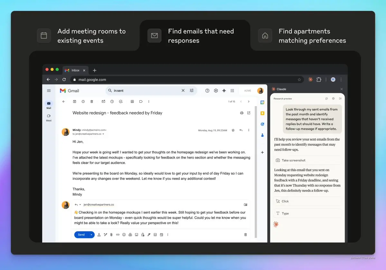Expand the Type step in Claude panel

coord(307,213)
